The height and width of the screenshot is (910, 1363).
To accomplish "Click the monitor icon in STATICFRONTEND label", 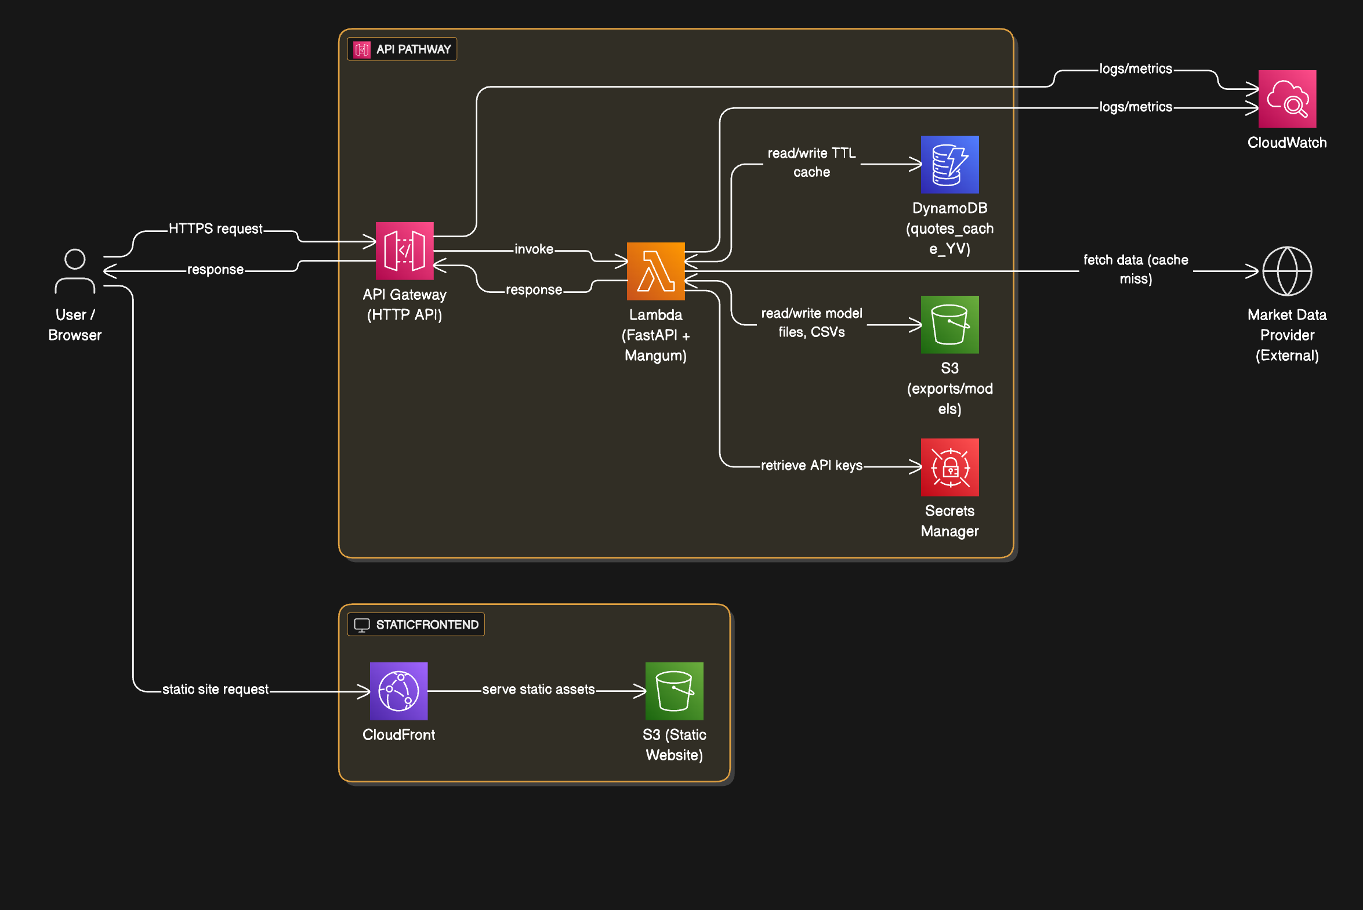I will click(362, 625).
